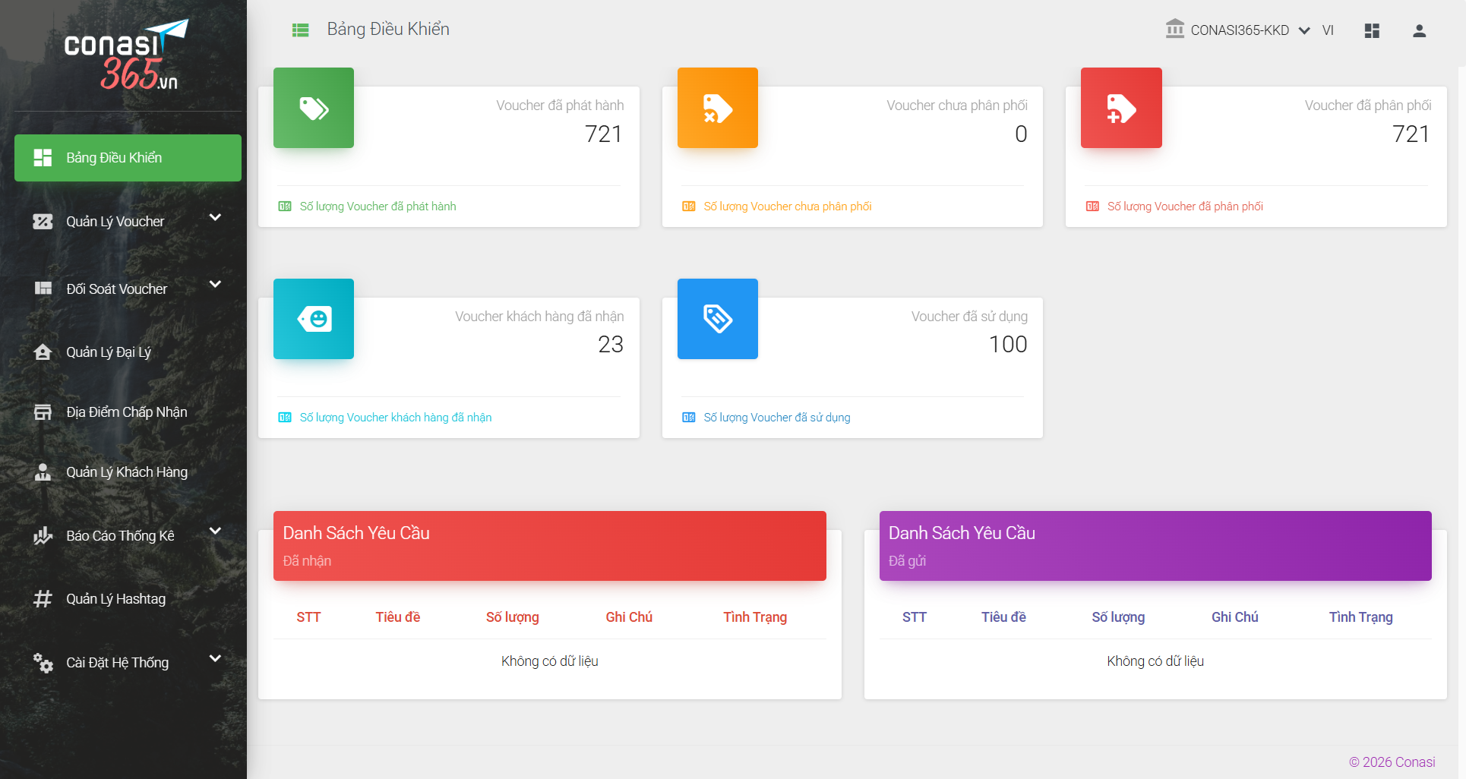The height and width of the screenshot is (779, 1466).
Task: Switch language using the VI button
Action: click(x=1327, y=30)
